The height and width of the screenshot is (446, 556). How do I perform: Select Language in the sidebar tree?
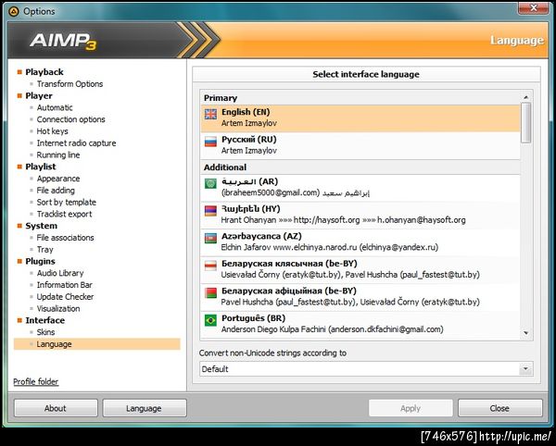tap(96, 344)
